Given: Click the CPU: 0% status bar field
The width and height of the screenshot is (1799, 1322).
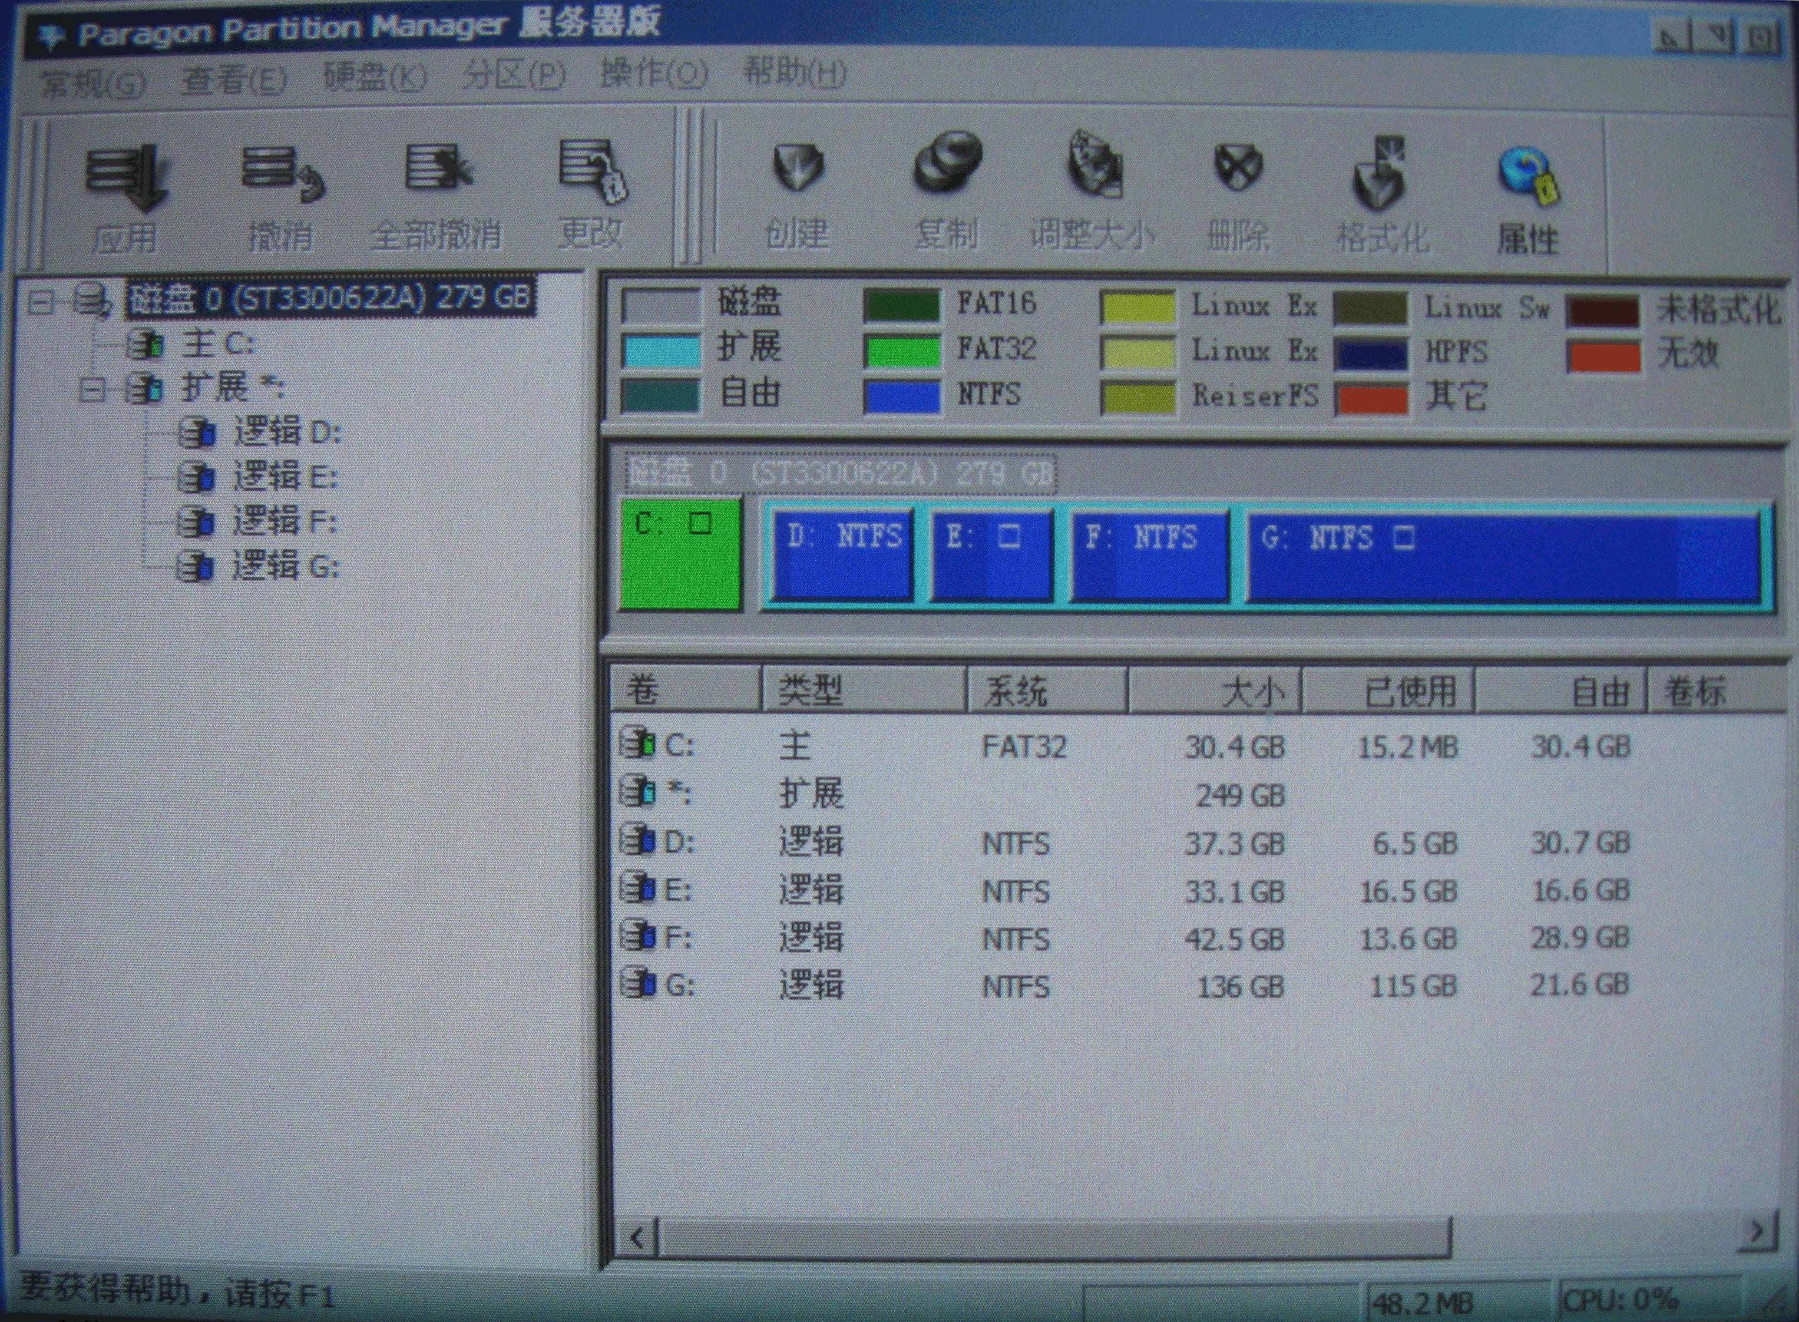Looking at the screenshot, I should (1649, 1300).
